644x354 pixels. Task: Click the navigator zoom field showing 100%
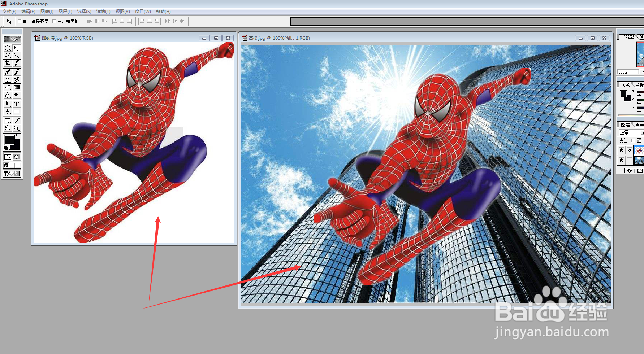click(627, 72)
